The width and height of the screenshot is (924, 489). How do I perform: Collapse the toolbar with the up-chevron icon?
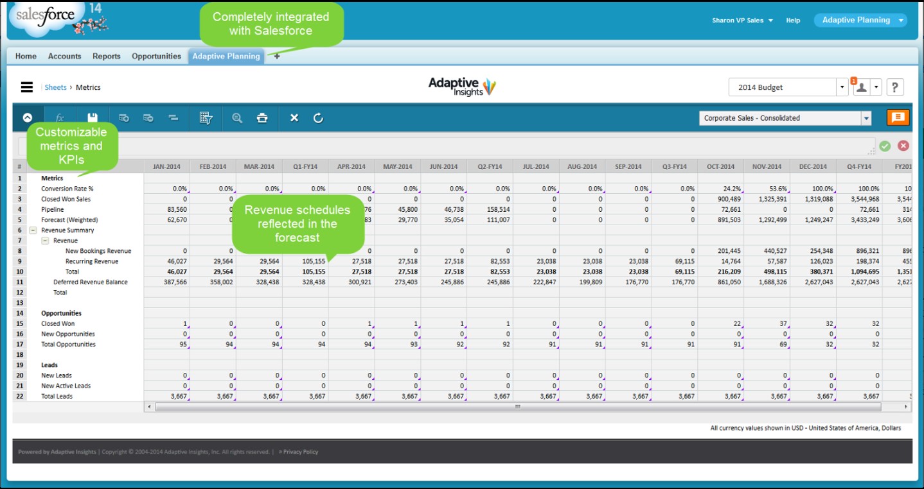(28, 118)
